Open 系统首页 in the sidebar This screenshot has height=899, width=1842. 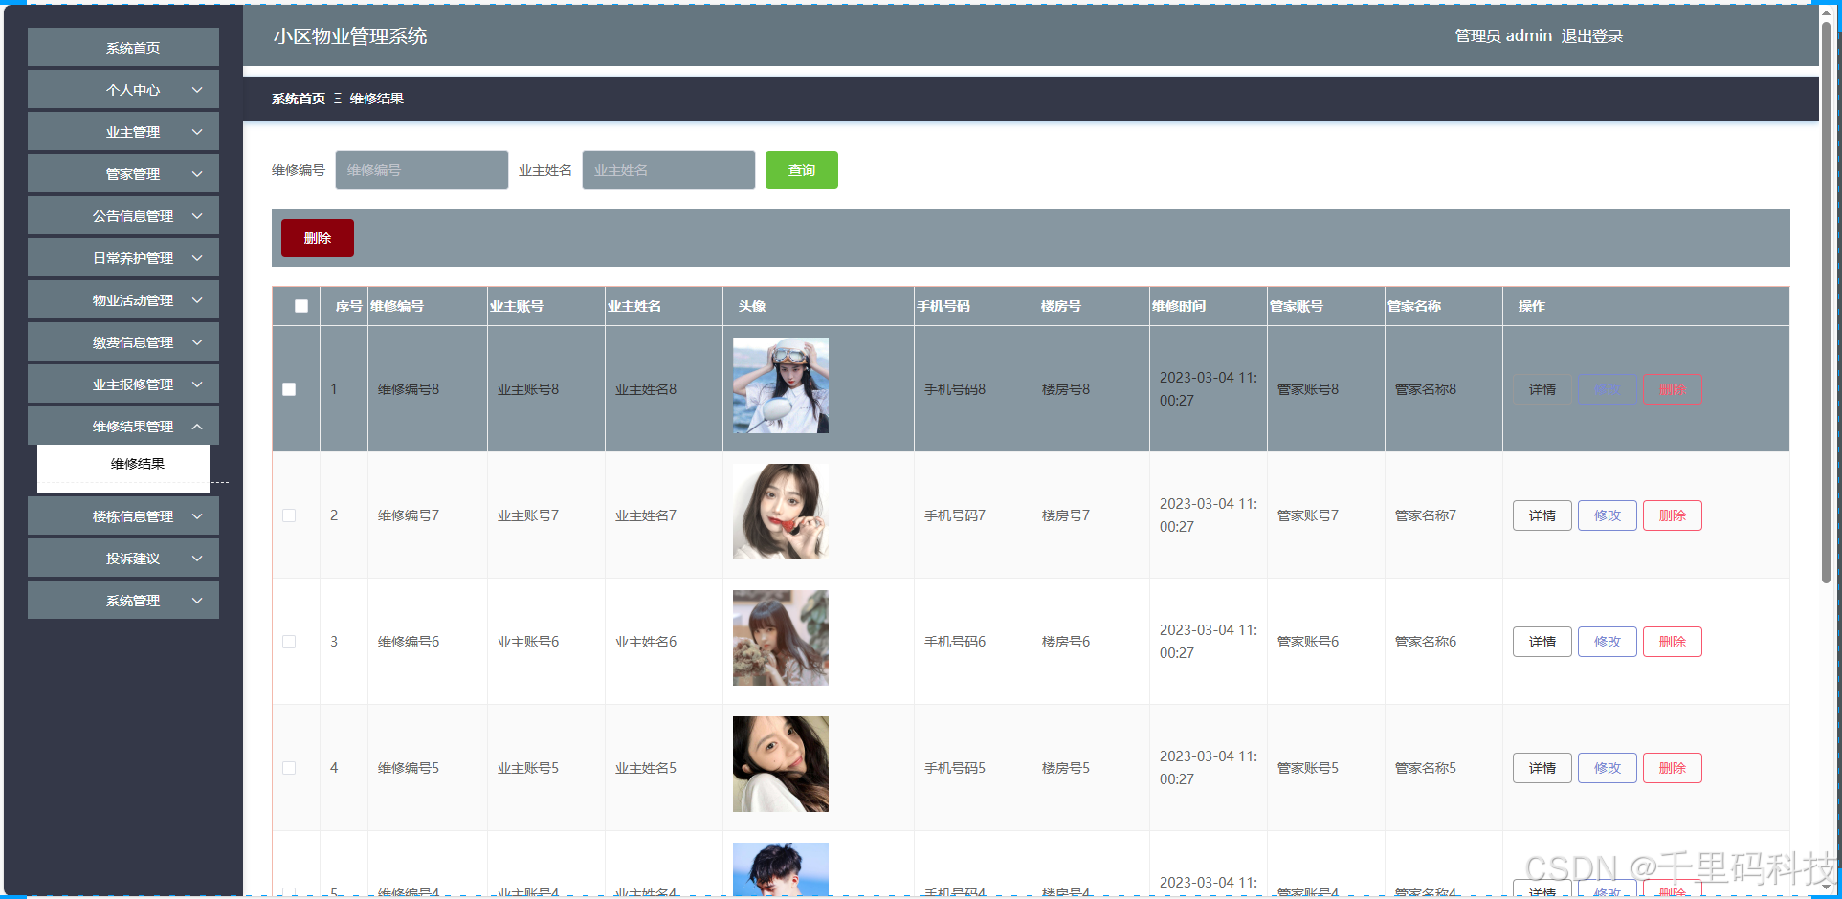point(123,48)
